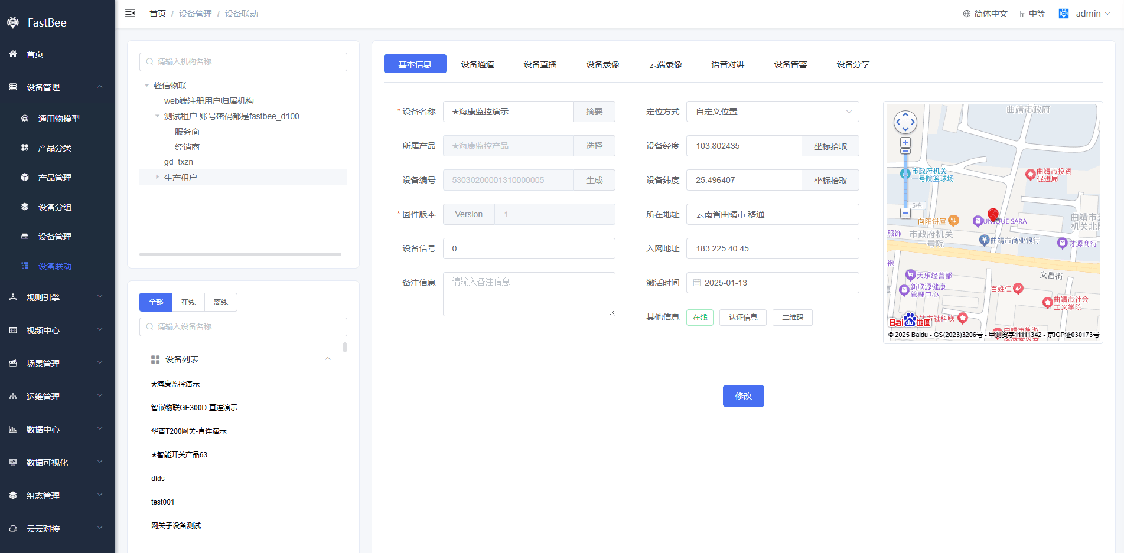Click font size icon 中等
This screenshot has width=1124, height=553.
pyautogui.click(x=1021, y=14)
